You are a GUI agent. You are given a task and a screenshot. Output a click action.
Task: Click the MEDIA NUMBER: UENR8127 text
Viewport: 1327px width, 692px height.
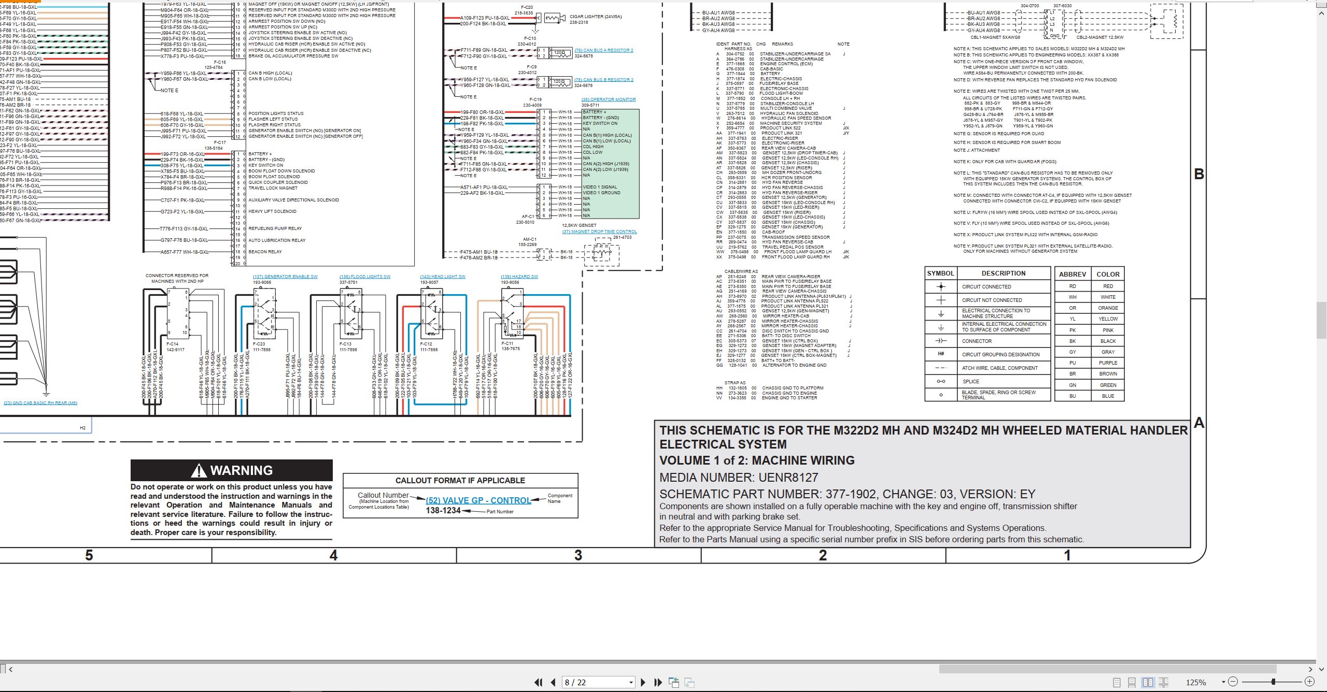tap(739, 478)
